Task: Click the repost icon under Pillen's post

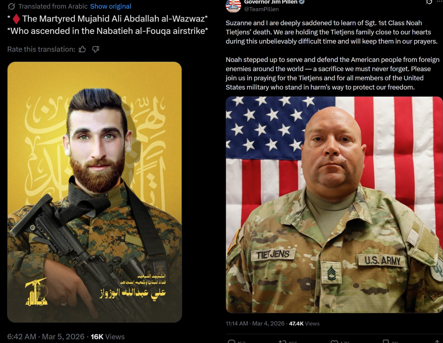Action: coord(282,341)
